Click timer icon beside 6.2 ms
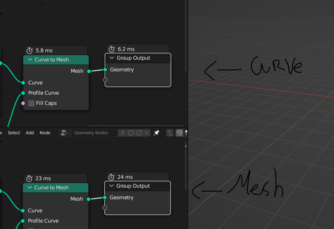 tap(112, 49)
